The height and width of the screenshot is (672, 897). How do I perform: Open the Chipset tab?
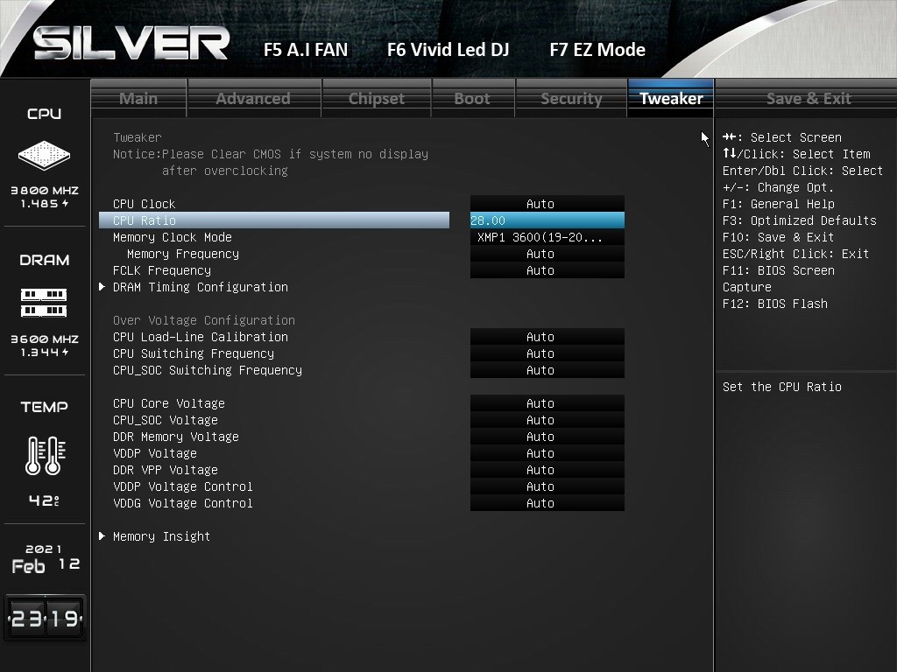tap(377, 98)
